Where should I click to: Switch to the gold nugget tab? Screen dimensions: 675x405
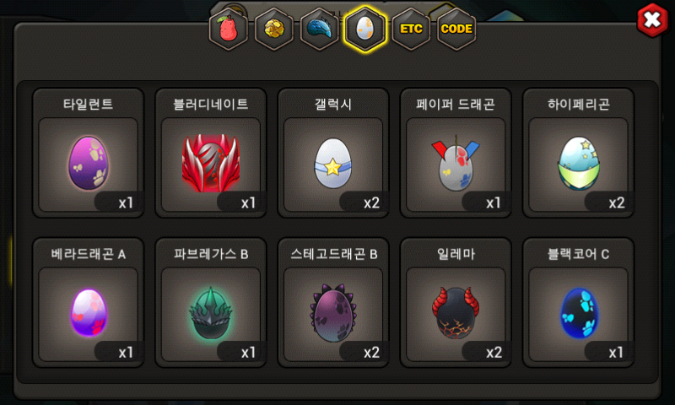273,29
